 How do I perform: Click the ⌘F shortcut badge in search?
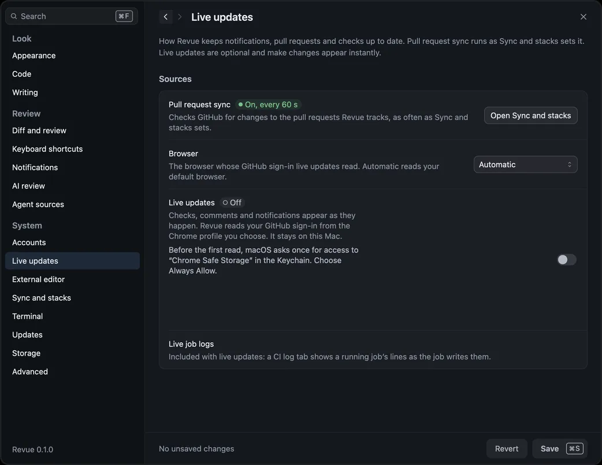point(124,16)
